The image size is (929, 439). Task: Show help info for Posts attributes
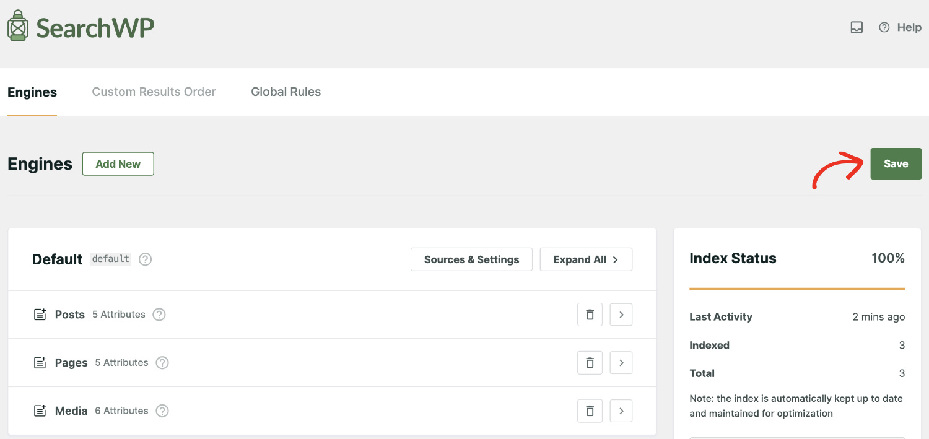click(x=159, y=315)
